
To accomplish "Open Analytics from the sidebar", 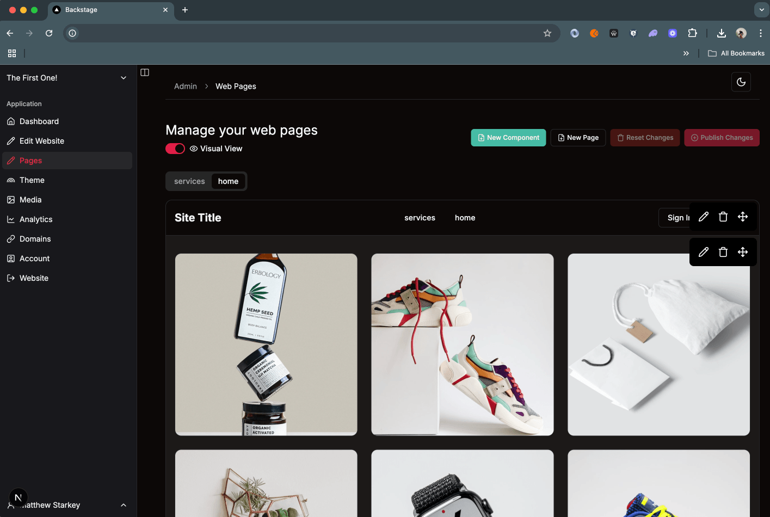I will pos(36,219).
